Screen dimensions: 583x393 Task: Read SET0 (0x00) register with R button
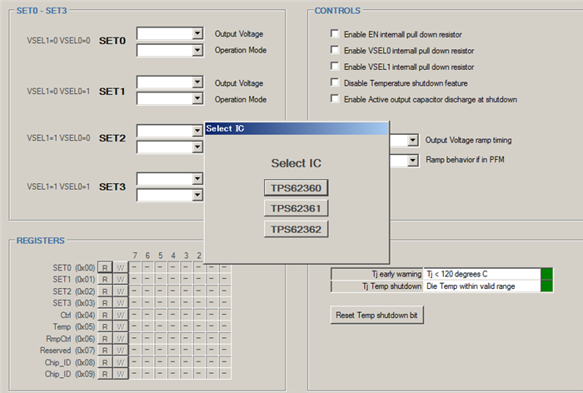pos(105,267)
